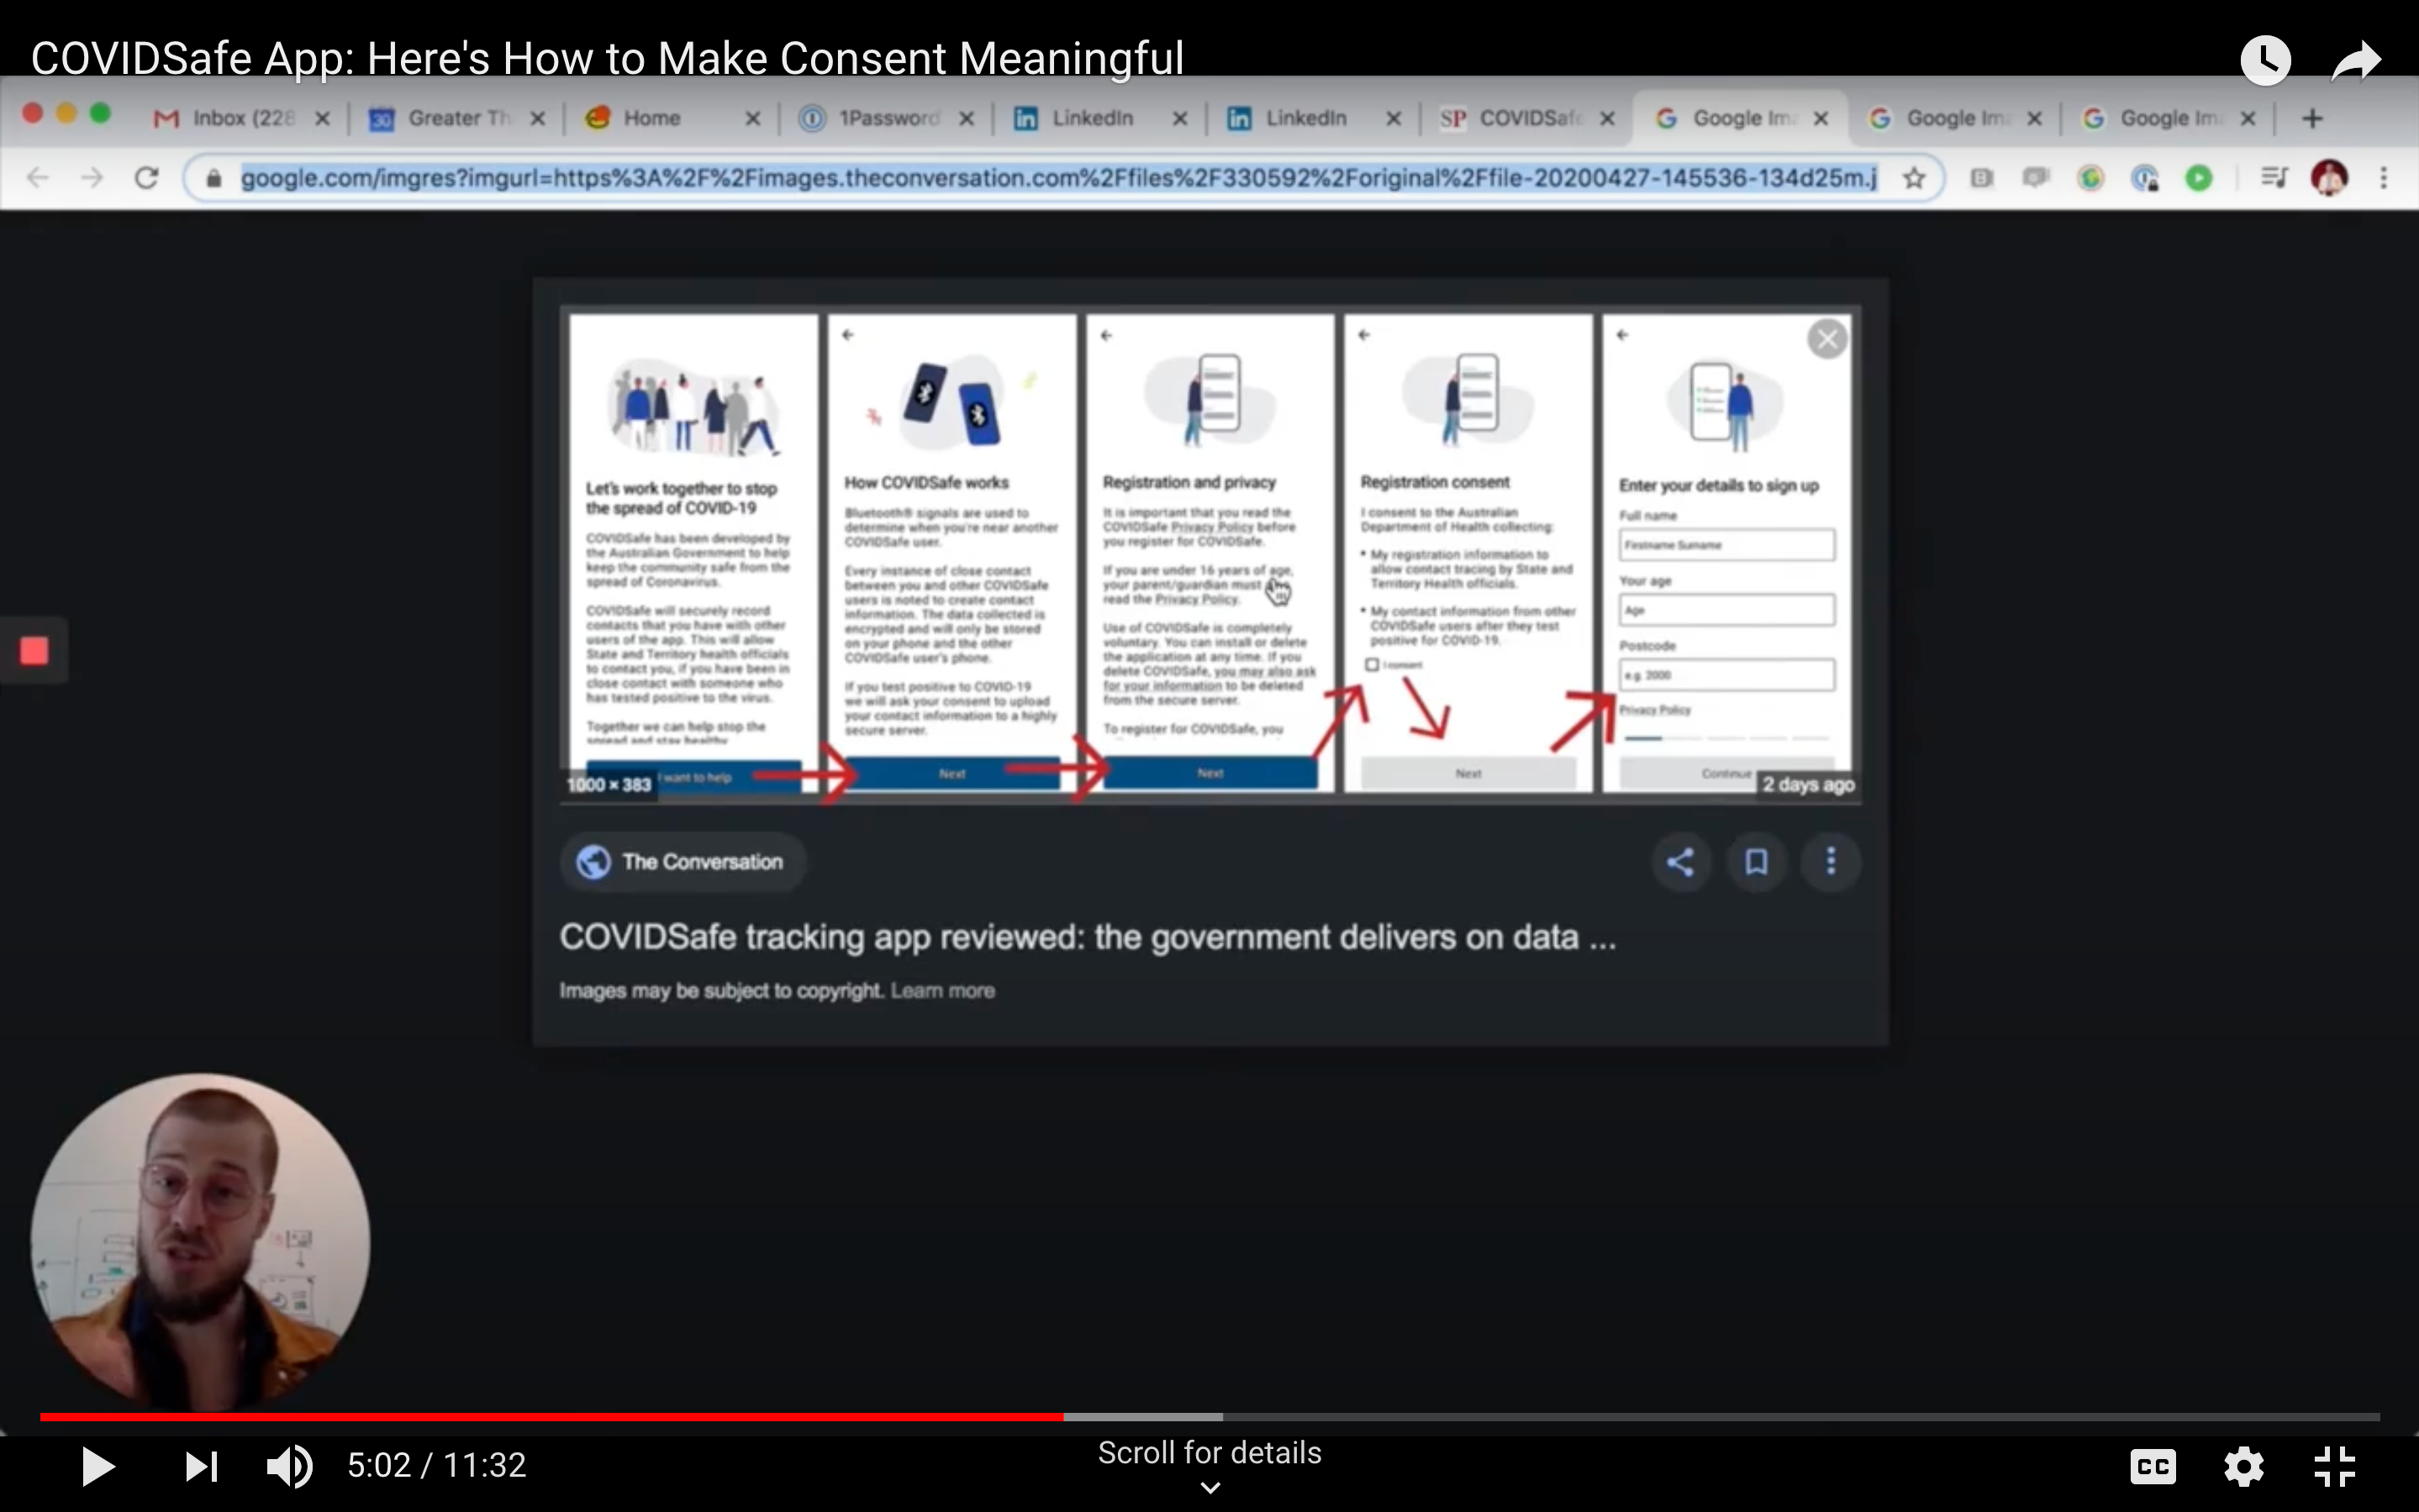
Task: Switch to the last Google Images tab
Action: coord(2154,118)
